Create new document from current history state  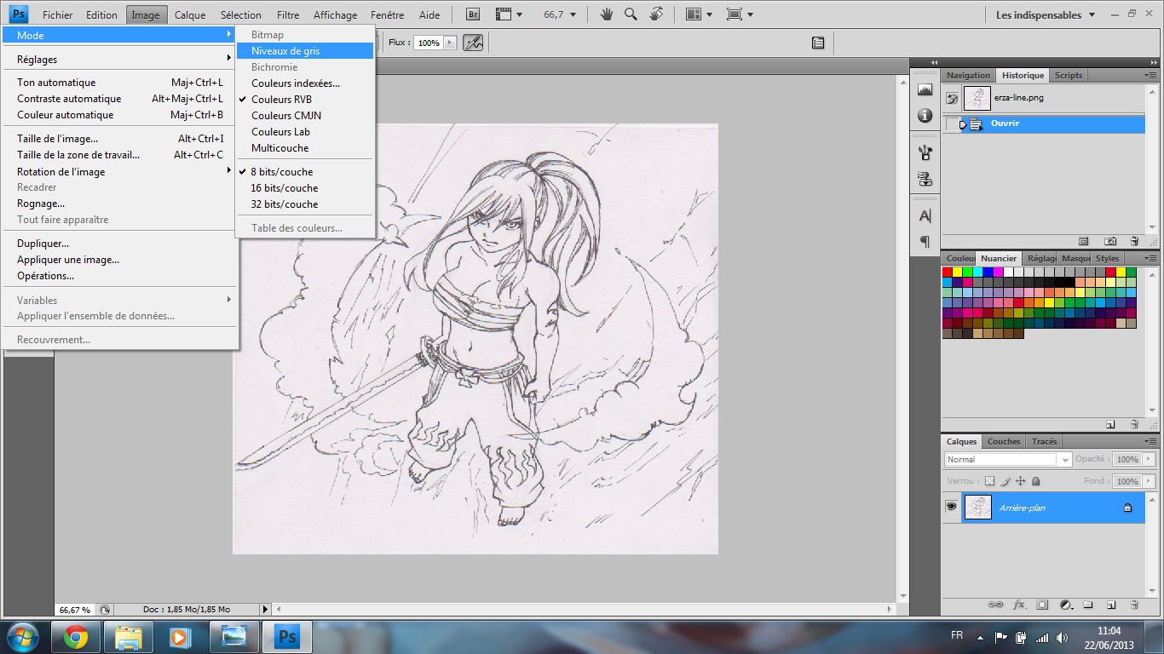click(x=1084, y=241)
